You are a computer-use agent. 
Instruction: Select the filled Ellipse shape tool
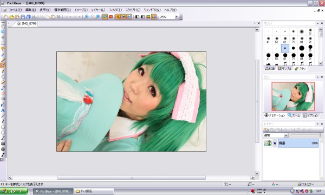[x=3, y=149]
